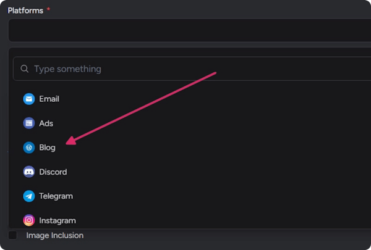Click the WordPress Blog icon
Screen dimensions: 371x250
pyautogui.click(x=28, y=148)
